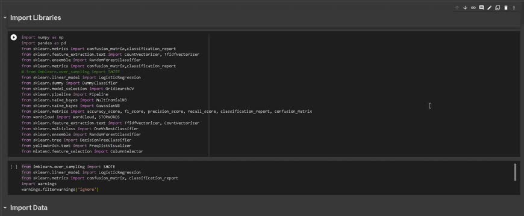
Task: Move the cell down with the arrow icon
Action: [465, 8]
